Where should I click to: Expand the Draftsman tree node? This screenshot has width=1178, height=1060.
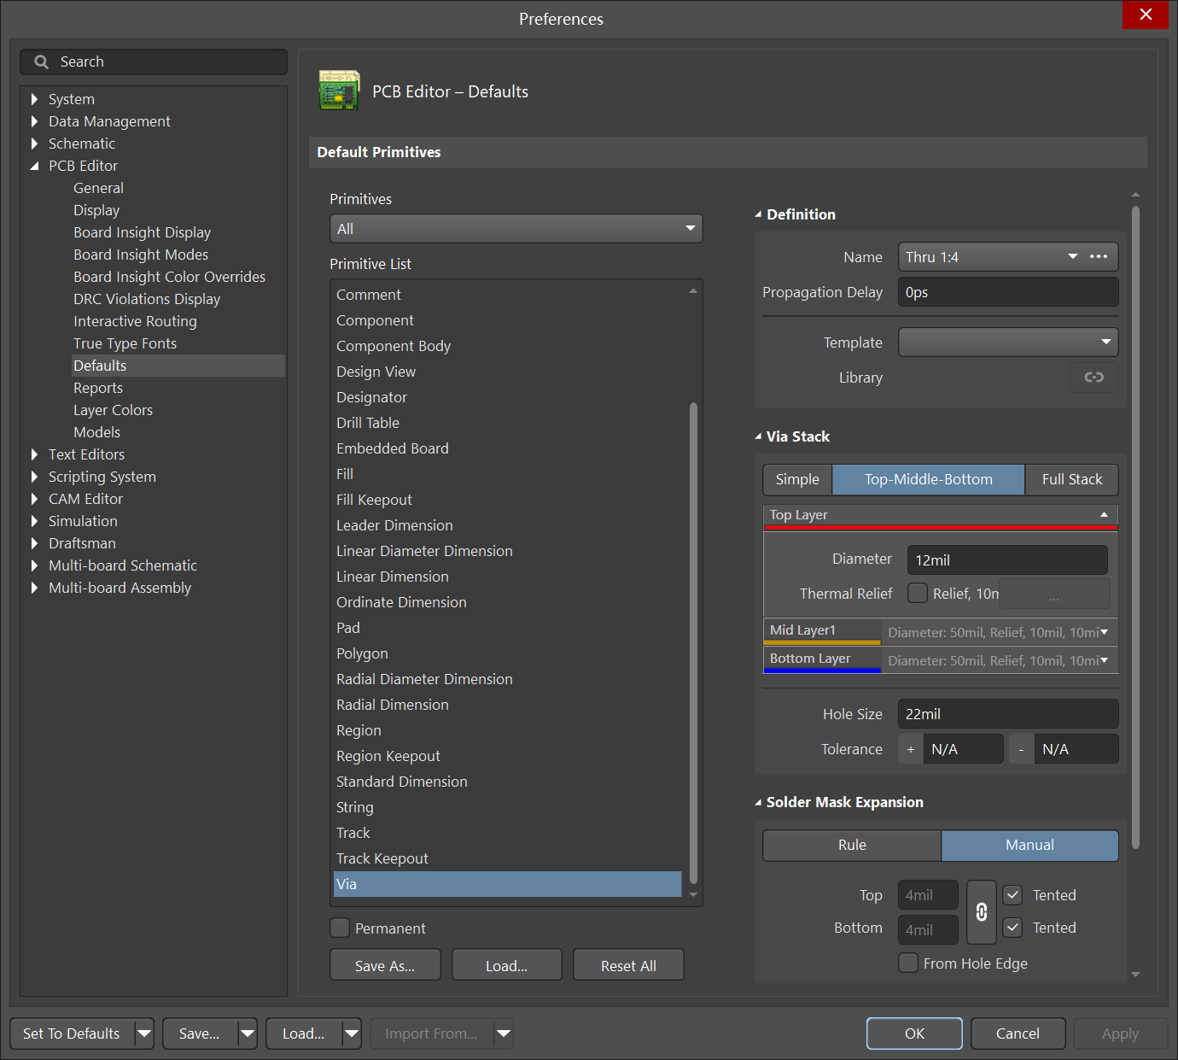pyautogui.click(x=34, y=543)
